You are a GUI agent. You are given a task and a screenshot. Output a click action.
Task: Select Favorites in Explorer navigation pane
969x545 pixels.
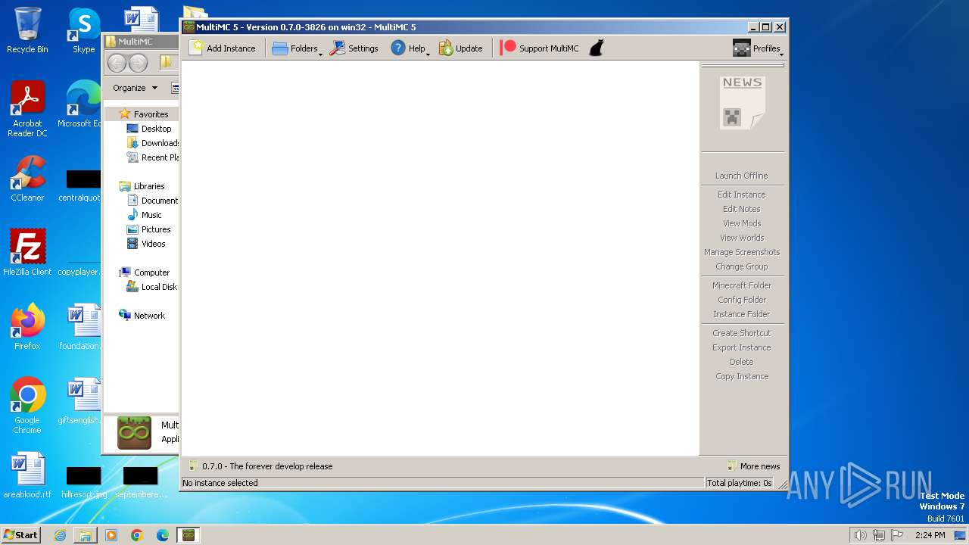[x=144, y=114]
